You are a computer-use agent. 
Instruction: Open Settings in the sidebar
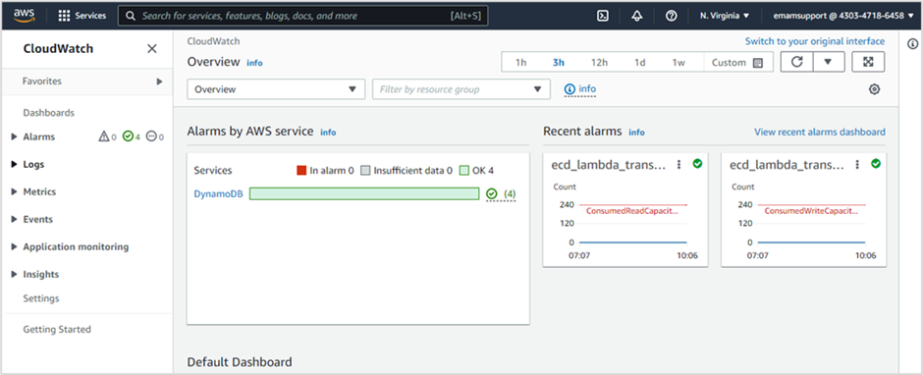(41, 298)
